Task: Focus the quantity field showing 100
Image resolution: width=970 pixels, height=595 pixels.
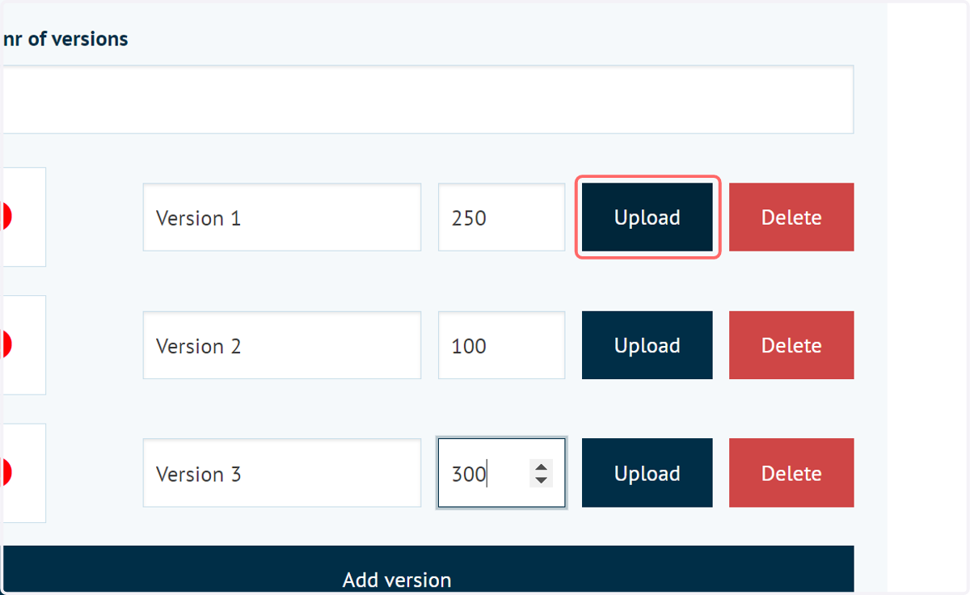Action: (x=501, y=345)
